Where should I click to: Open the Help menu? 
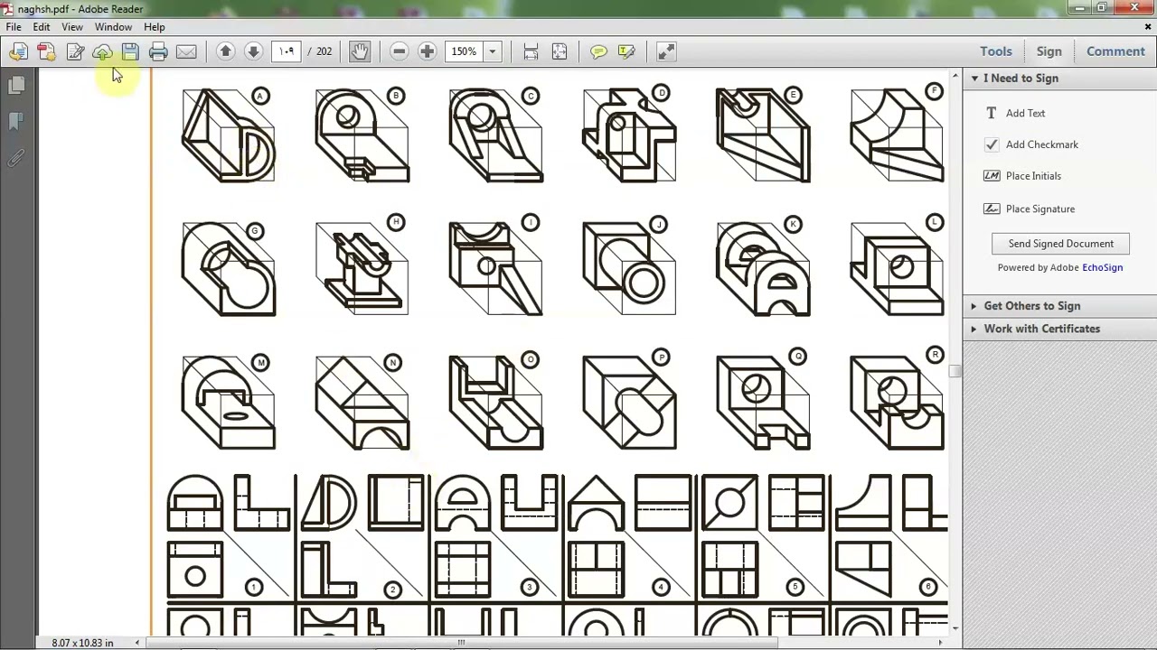coord(155,27)
